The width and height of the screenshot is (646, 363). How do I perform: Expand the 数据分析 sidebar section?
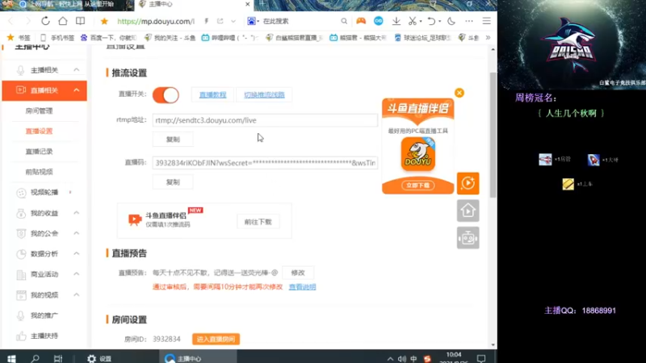[77, 253]
